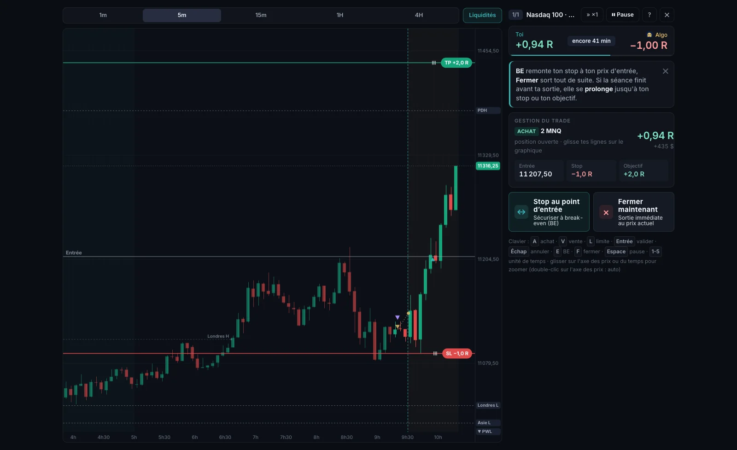Click the Londres L level label
This screenshot has height=450, width=737.
[488, 405]
